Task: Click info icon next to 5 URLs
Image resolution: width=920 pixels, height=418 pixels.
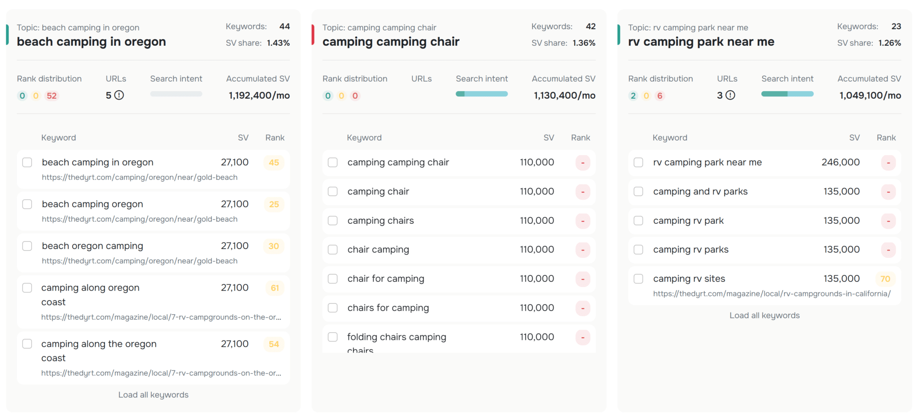Action: pyautogui.click(x=119, y=95)
